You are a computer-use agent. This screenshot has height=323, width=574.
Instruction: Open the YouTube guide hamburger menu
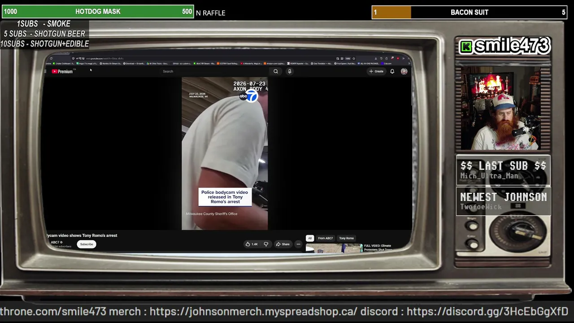pyautogui.click(x=45, y=71)
